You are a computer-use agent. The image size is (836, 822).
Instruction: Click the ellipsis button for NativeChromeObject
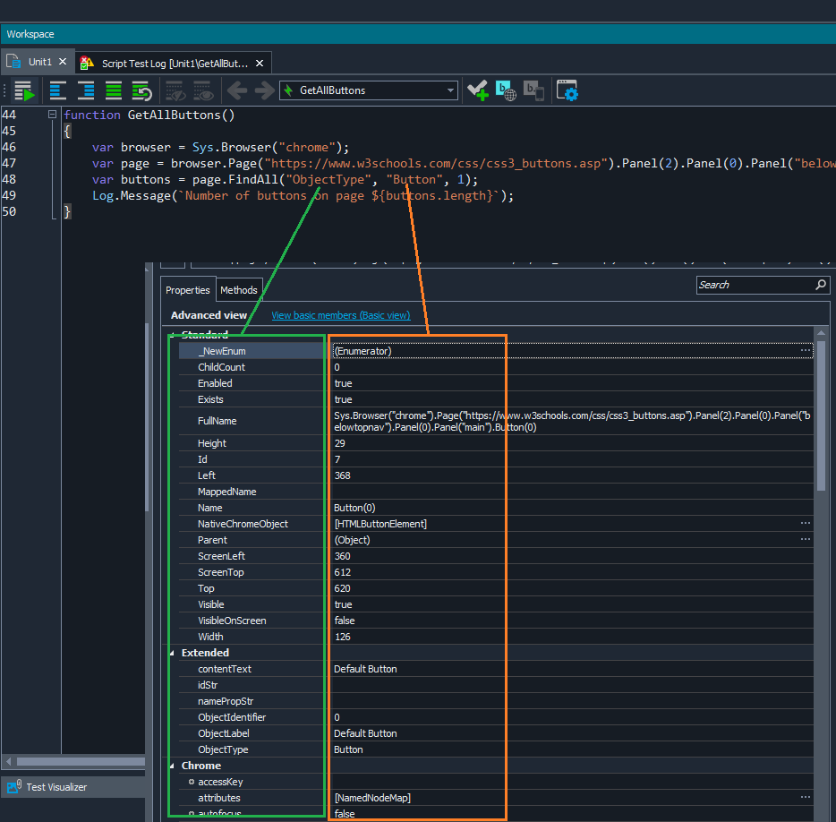(x=806, y=524)
